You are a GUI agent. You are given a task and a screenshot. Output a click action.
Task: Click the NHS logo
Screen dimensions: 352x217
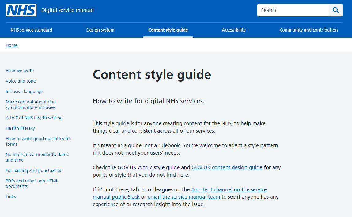pos(21,10)
